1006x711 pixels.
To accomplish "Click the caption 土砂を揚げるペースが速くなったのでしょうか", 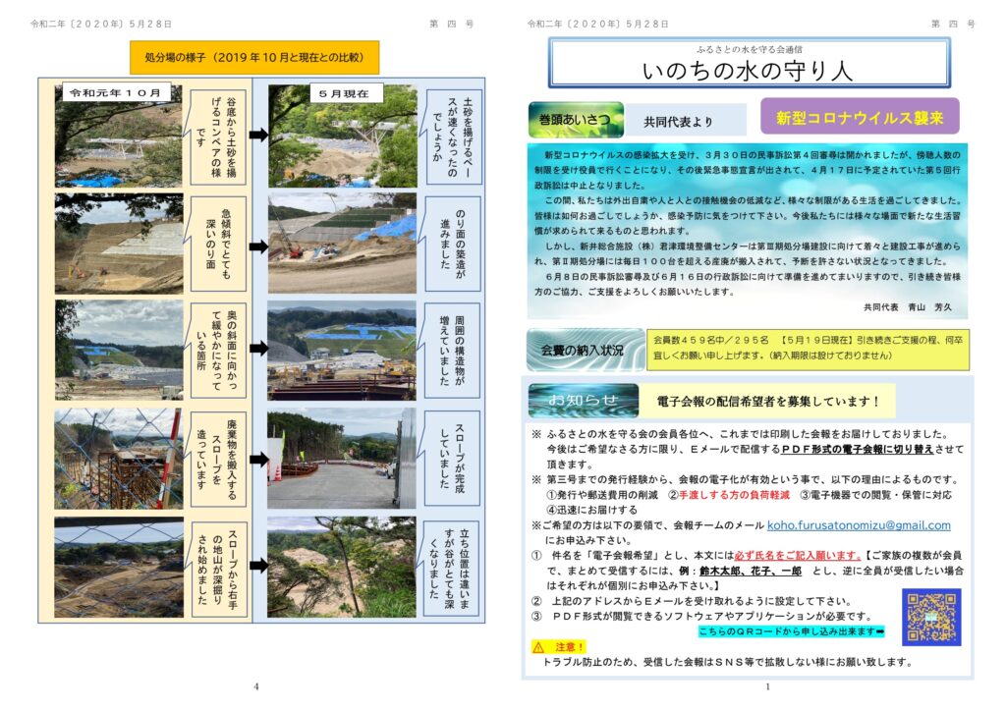I will point(453,137).
